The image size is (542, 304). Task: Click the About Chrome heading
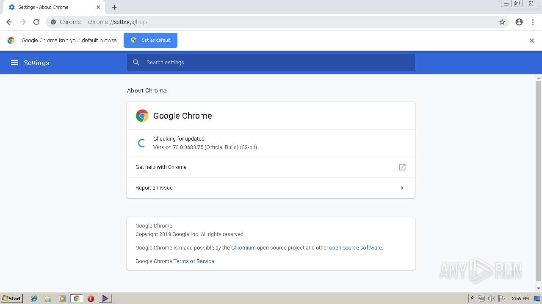(147, 90)
